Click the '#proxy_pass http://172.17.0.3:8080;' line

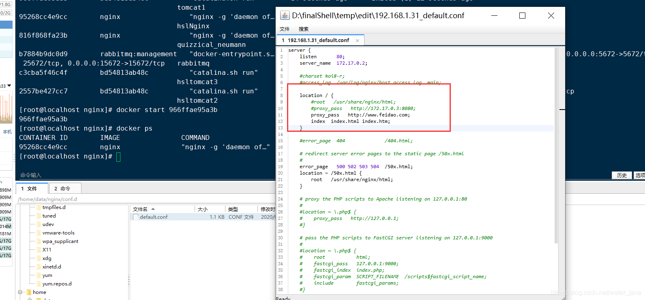[363, 108]
